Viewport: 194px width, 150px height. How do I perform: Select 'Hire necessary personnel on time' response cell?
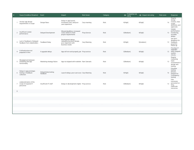coord(175,84)
